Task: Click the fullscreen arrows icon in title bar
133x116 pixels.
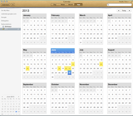Action: coord(132,2)
